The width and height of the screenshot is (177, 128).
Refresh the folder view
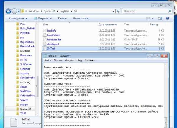coord(118,11)
